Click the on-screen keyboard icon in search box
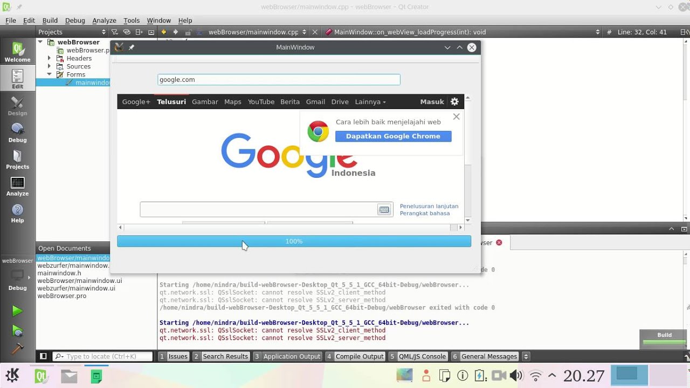 coord(384,210)
